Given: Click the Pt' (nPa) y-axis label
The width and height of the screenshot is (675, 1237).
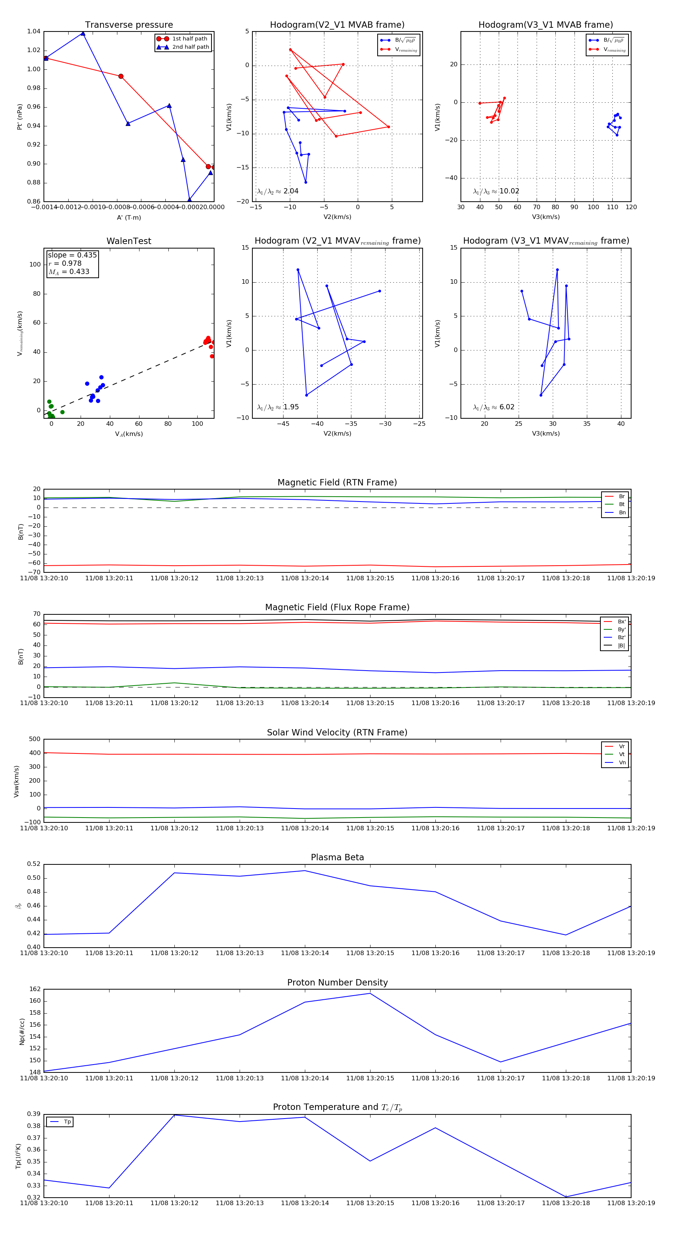Looking at the screenshot, I should pos(20,117).
